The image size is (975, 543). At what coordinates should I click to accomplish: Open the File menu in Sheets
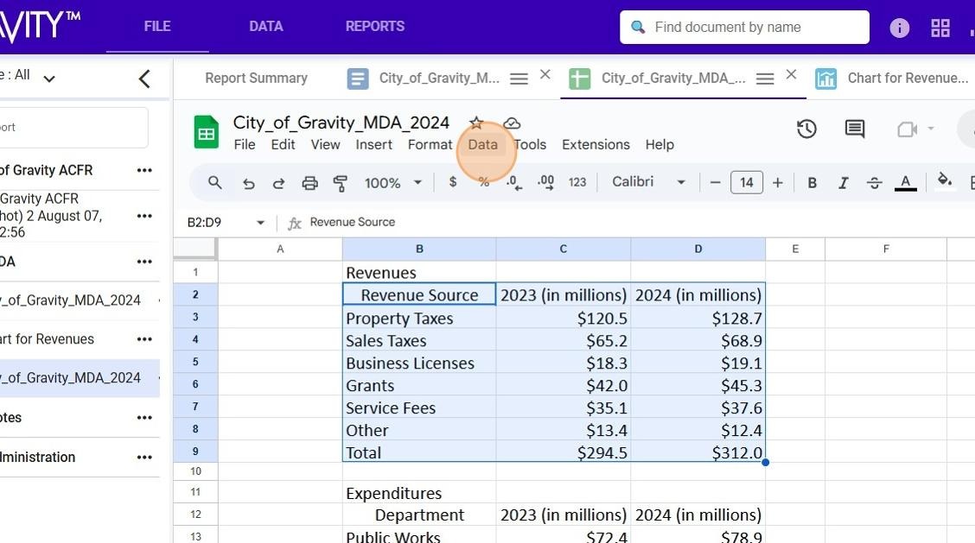click(245, 145)
